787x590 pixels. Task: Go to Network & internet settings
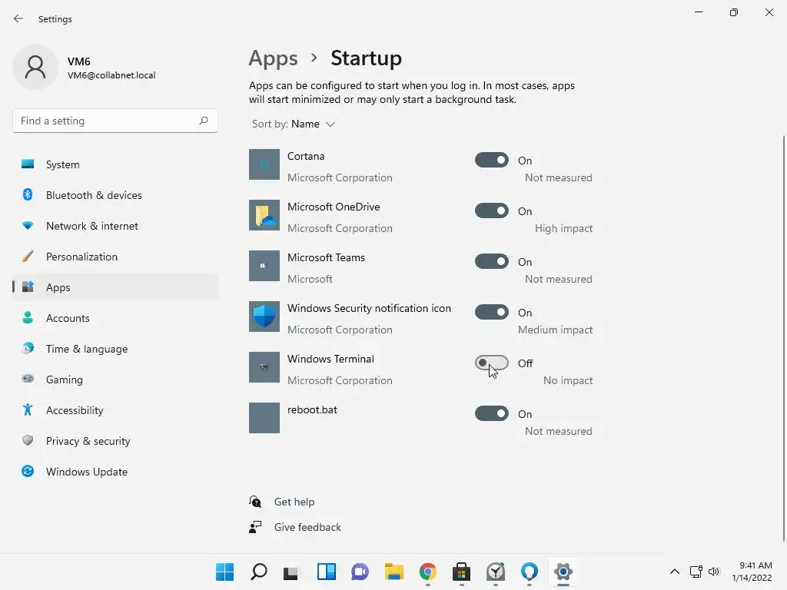coord(115,226)
